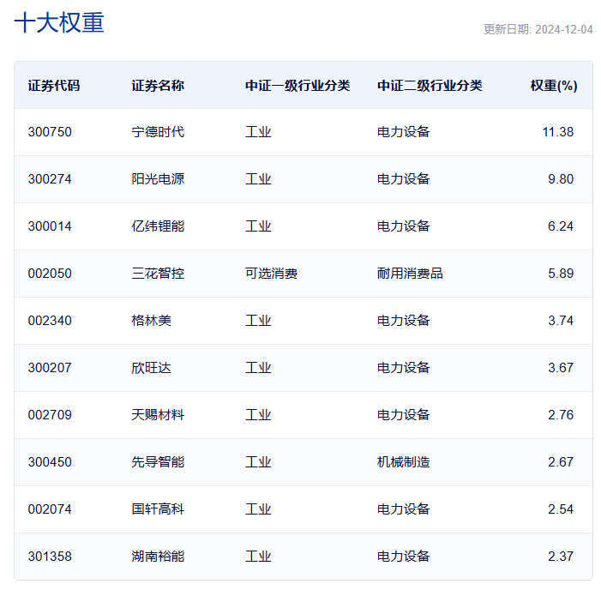This screenshot has width=601, height=596.
Task: Click 电力设备 in the 天赐材料 row
Action: pyautogui.click(x=404, y=415)
